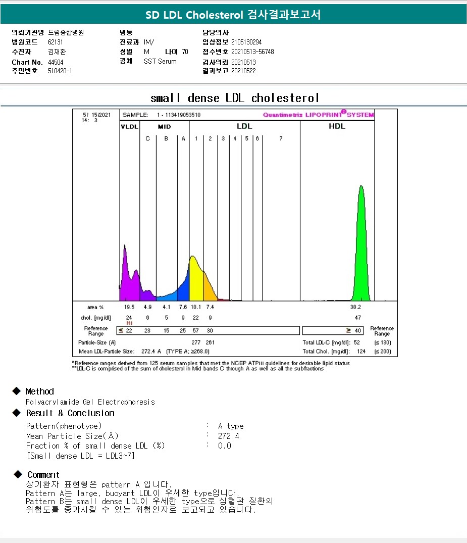Click the hospital code value '62131'

(x=56, y=42)
